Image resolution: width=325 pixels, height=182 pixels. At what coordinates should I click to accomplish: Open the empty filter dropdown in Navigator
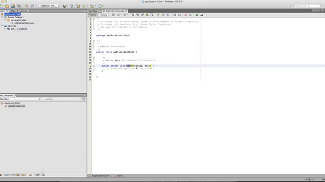coord(61,99)
